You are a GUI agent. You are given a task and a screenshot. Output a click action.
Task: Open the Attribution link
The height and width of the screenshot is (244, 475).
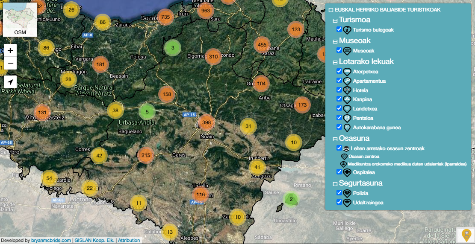tap(129, 240)
